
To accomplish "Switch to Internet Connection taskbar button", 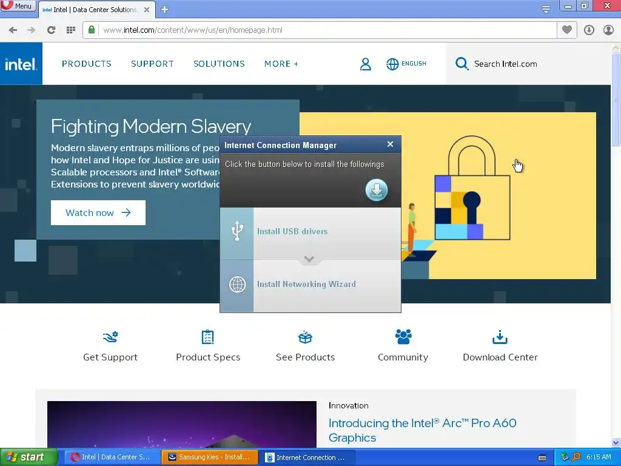I will [307, 457].
